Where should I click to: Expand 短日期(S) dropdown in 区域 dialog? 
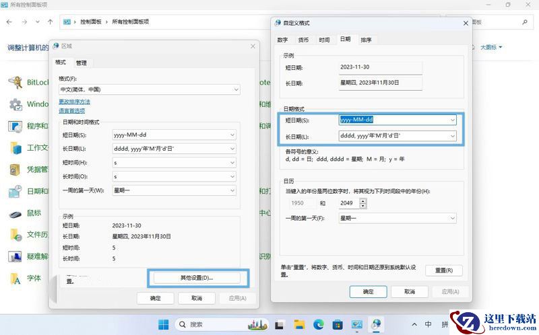(232, 135)
